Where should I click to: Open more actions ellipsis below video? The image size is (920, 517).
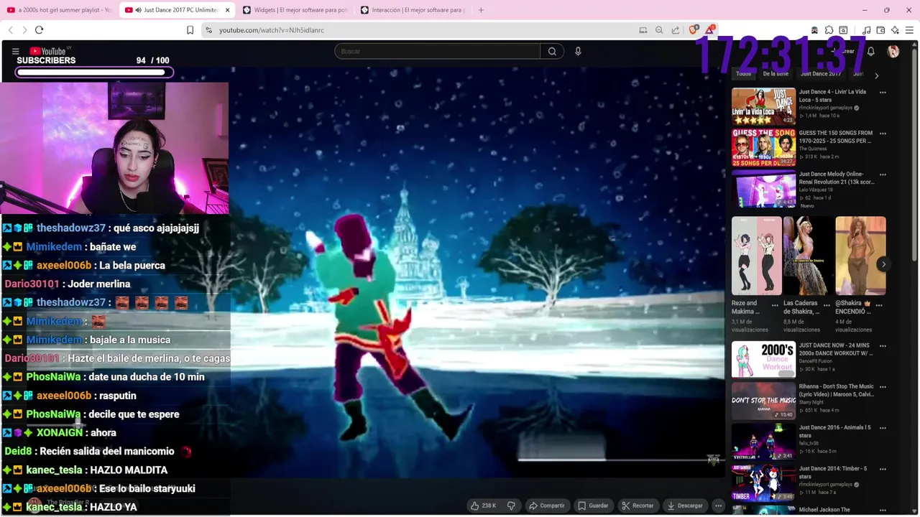pos(718,506)
